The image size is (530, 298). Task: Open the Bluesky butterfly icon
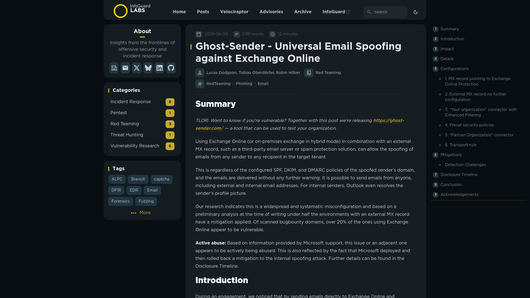[x=148, y=68]
